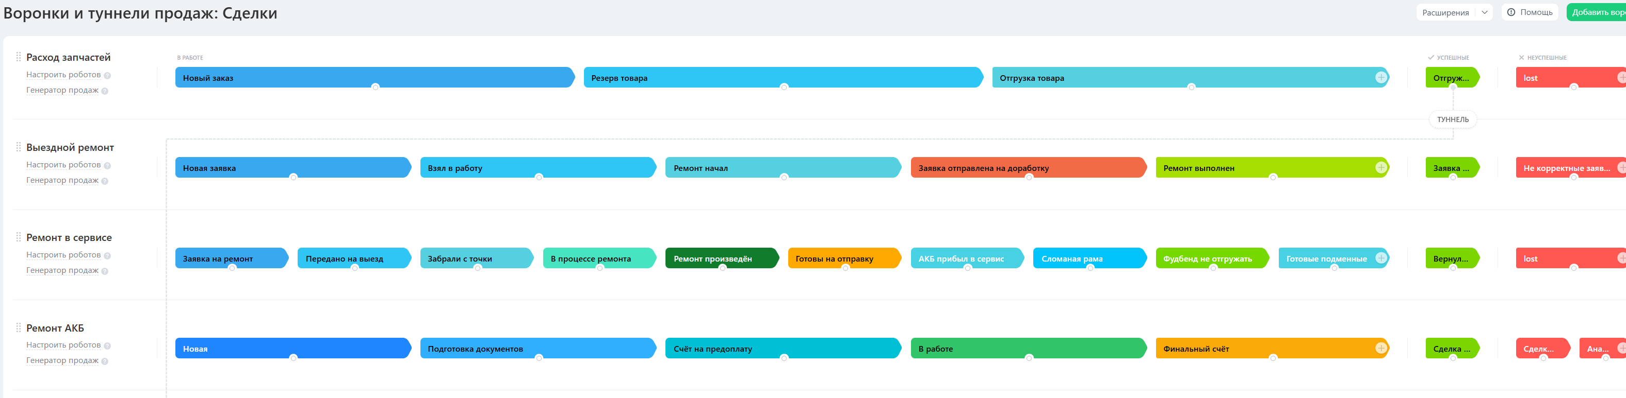The width and height of the screenshot is (1626, 398).
Task: Select orange Заявка отправлена на доработку stage
Action: [x=1028, y=167]
